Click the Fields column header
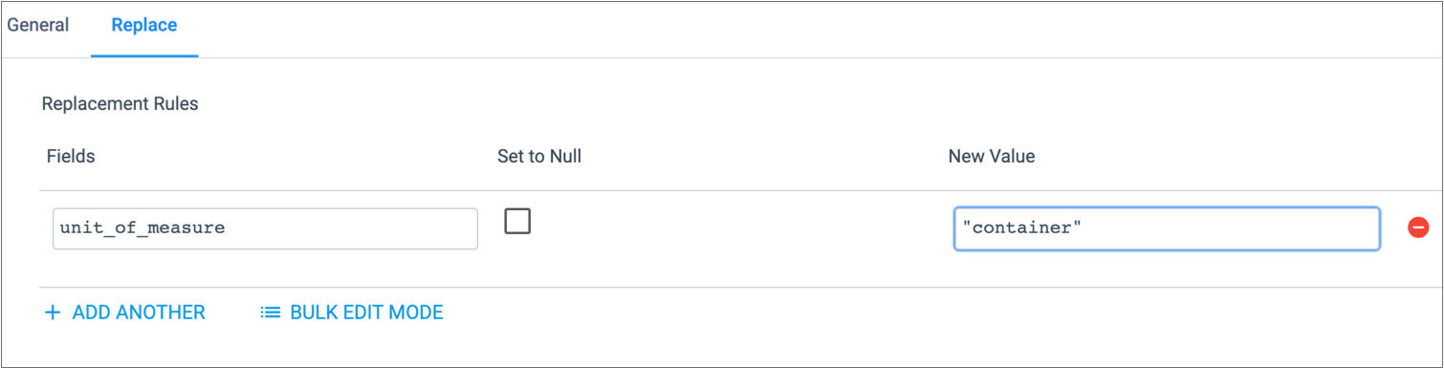The image size is (1444, 368). coord(71,156)
